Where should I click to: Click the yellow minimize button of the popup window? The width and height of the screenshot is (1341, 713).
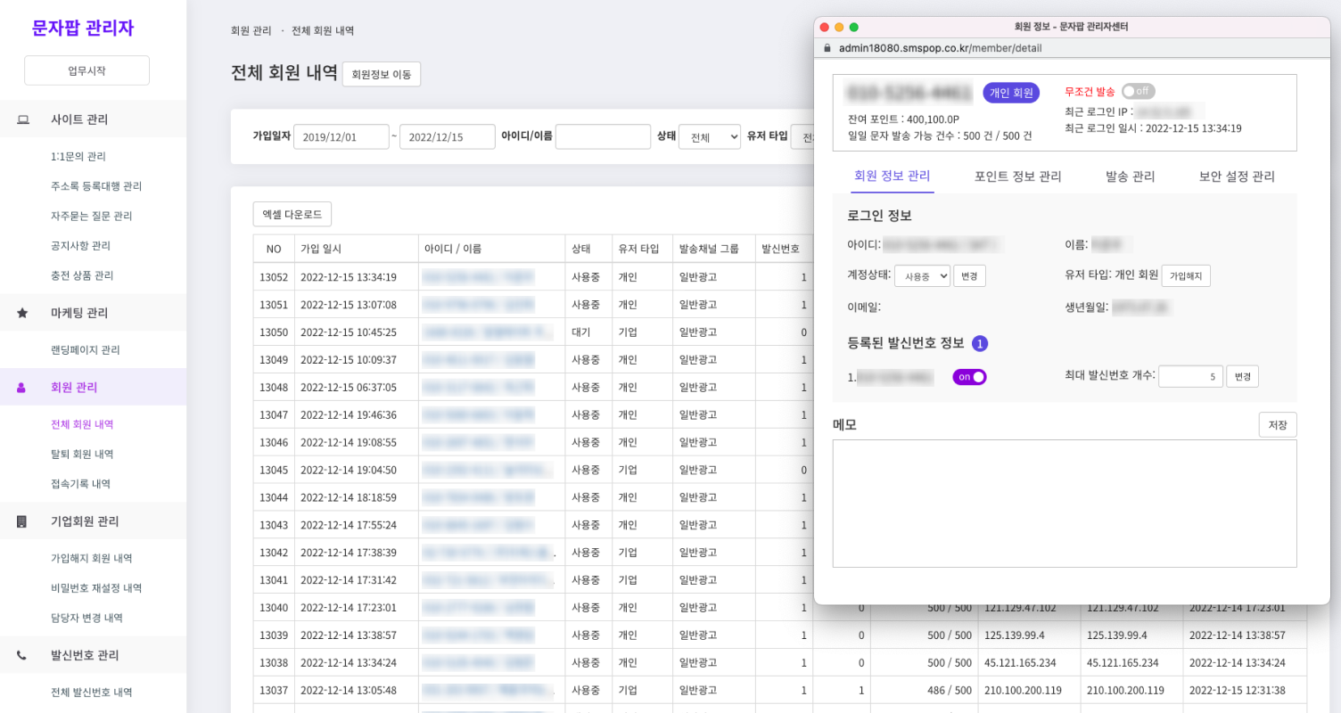click(x=839, y=27)
